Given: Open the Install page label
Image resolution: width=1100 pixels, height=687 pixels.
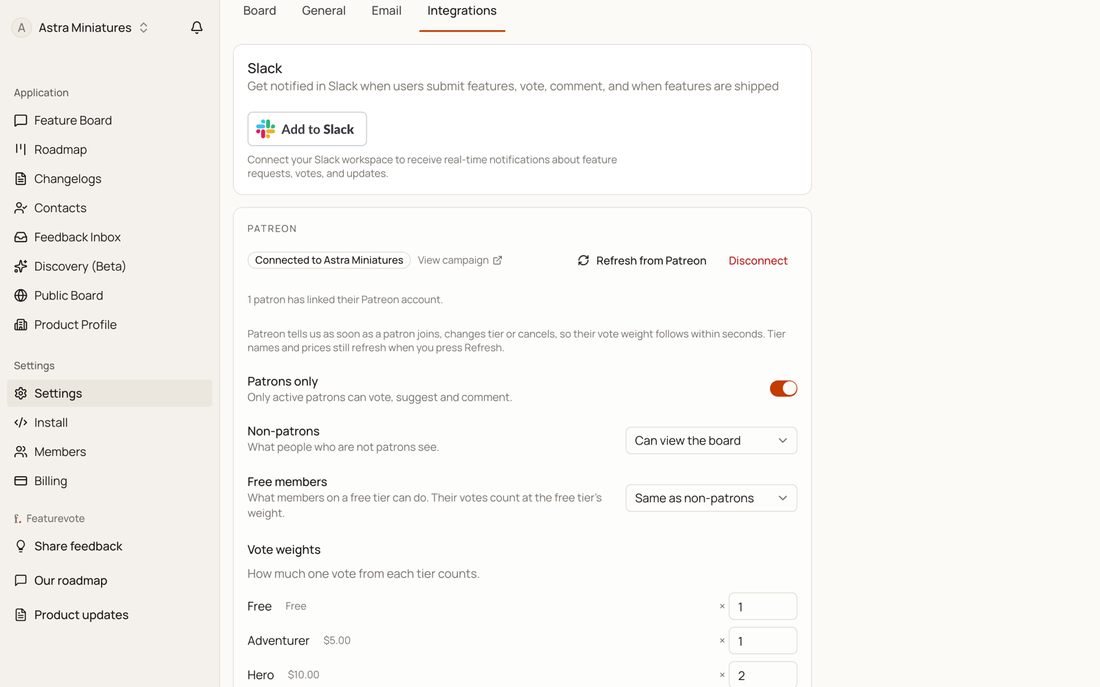Looking at the screenshot, I should [x=51, y=423].
